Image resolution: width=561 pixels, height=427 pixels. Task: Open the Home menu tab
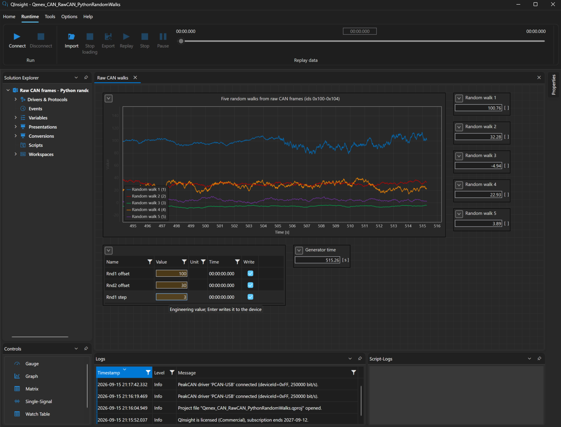9,17
